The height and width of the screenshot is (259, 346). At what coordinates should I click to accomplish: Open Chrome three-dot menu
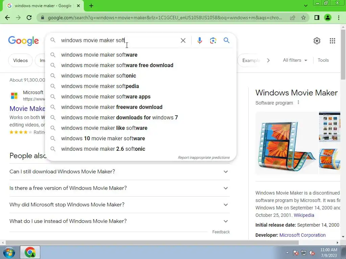coord(339,18)
